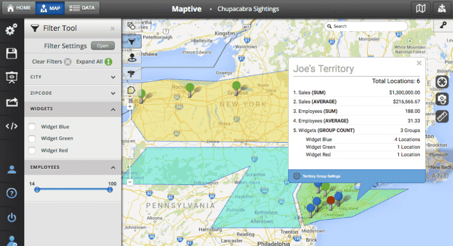Click the layers shapes icon on map
This screenshot has width=453, height=246.
point(131,26)
